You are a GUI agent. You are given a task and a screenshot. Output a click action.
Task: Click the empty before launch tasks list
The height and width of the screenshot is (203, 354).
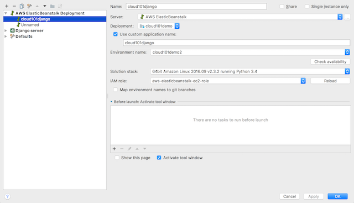pyautogui.click(x=231, y=126)
